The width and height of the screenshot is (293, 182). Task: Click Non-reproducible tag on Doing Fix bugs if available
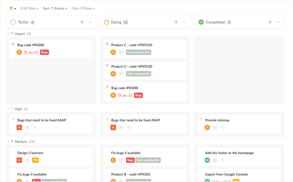[148, 160]
